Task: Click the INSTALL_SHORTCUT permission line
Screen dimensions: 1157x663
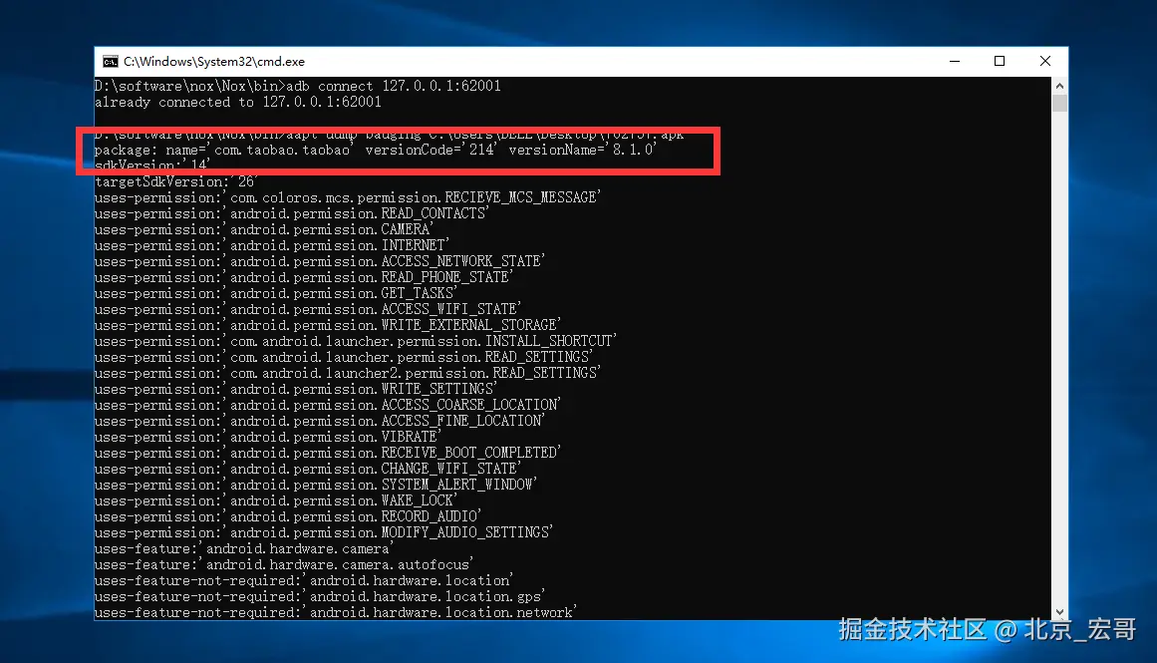Action: tap(356, 341)
